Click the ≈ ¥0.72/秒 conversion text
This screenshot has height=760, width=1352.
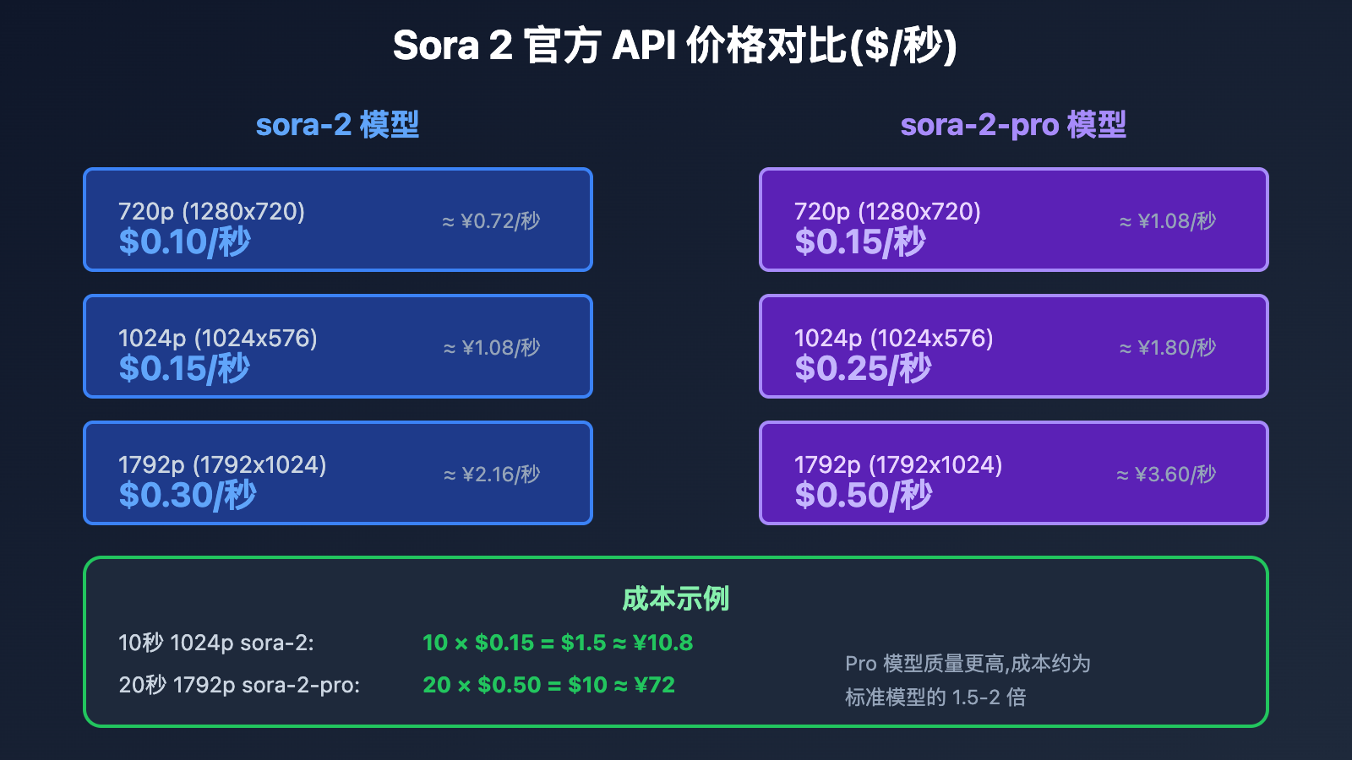[491, 221]
